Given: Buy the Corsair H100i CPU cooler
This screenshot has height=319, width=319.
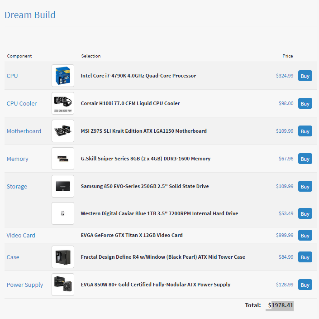Looking at the screenshot, I should point(305,103).
